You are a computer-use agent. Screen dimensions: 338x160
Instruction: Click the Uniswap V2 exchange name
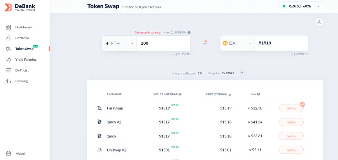[x=117, y=150]
